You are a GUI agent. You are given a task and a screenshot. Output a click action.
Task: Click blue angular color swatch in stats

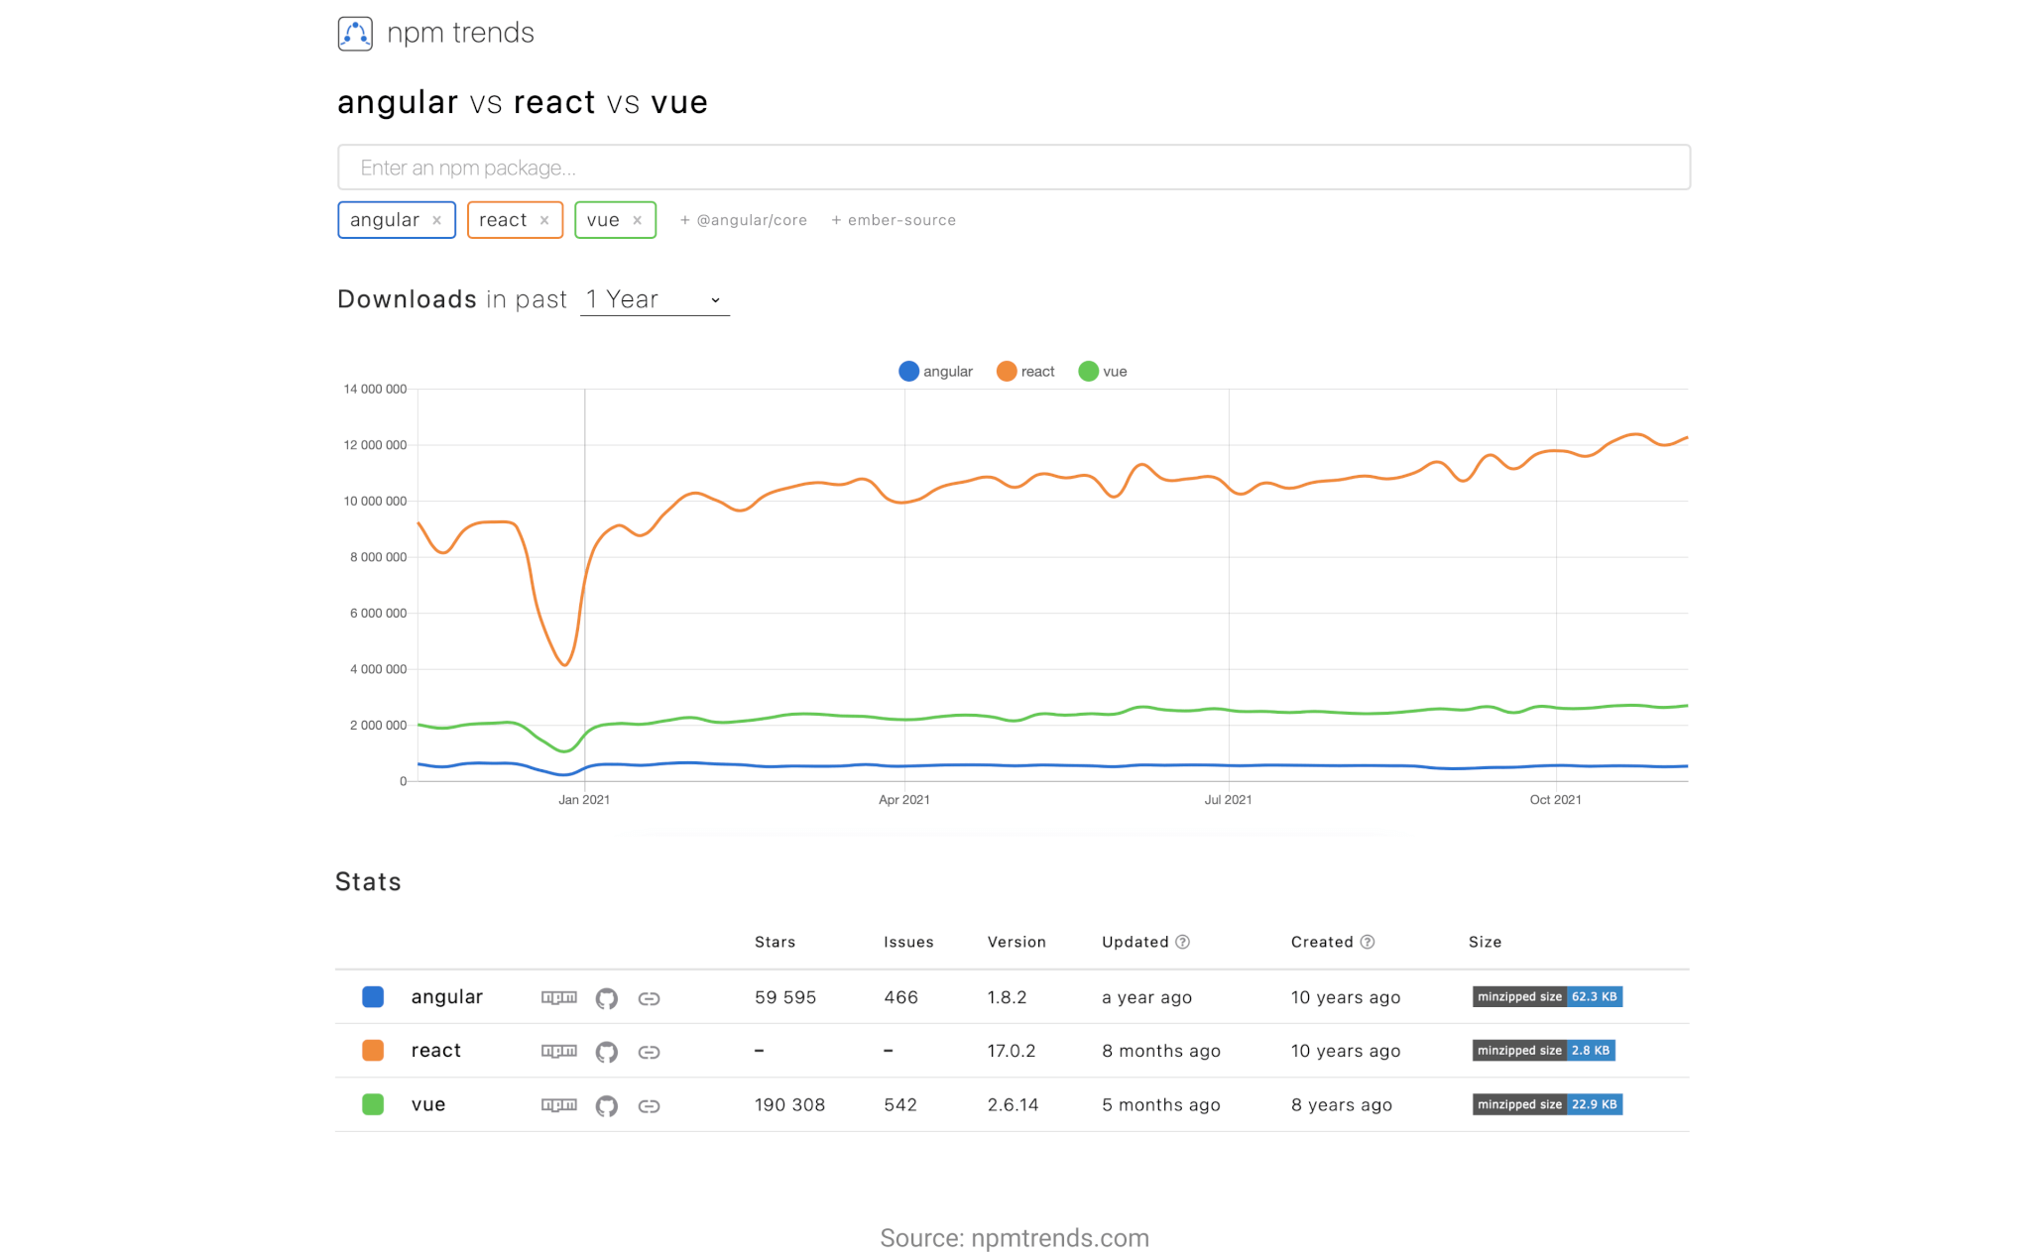coord(373,996)
